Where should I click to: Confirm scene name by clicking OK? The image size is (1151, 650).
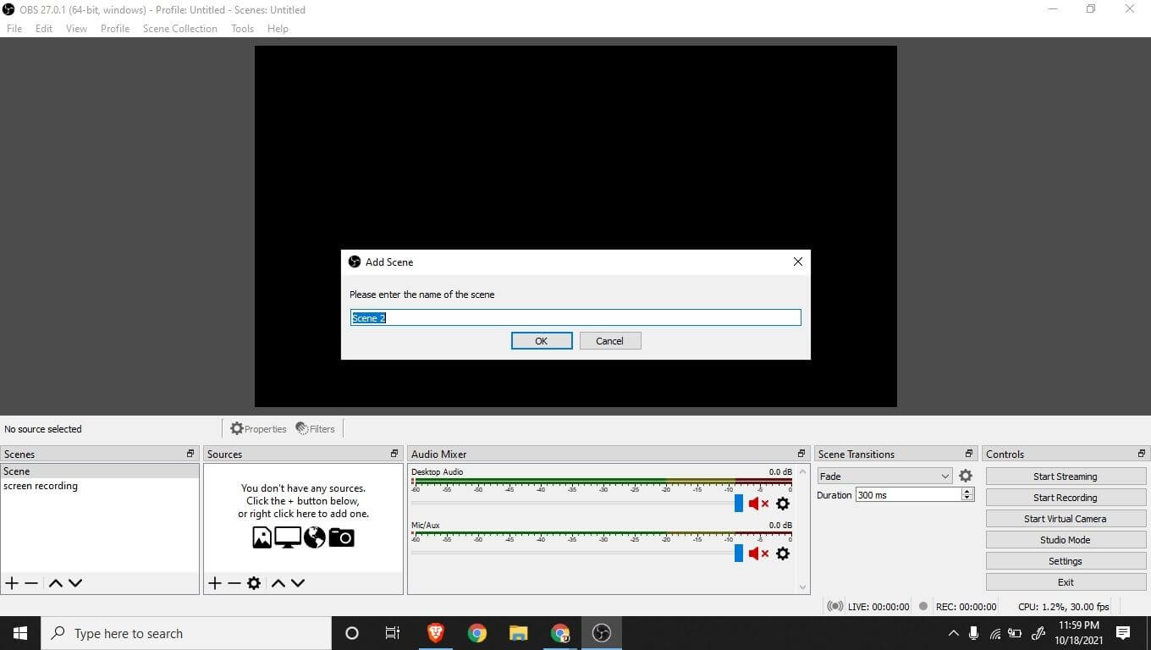(x=541, y=340)
